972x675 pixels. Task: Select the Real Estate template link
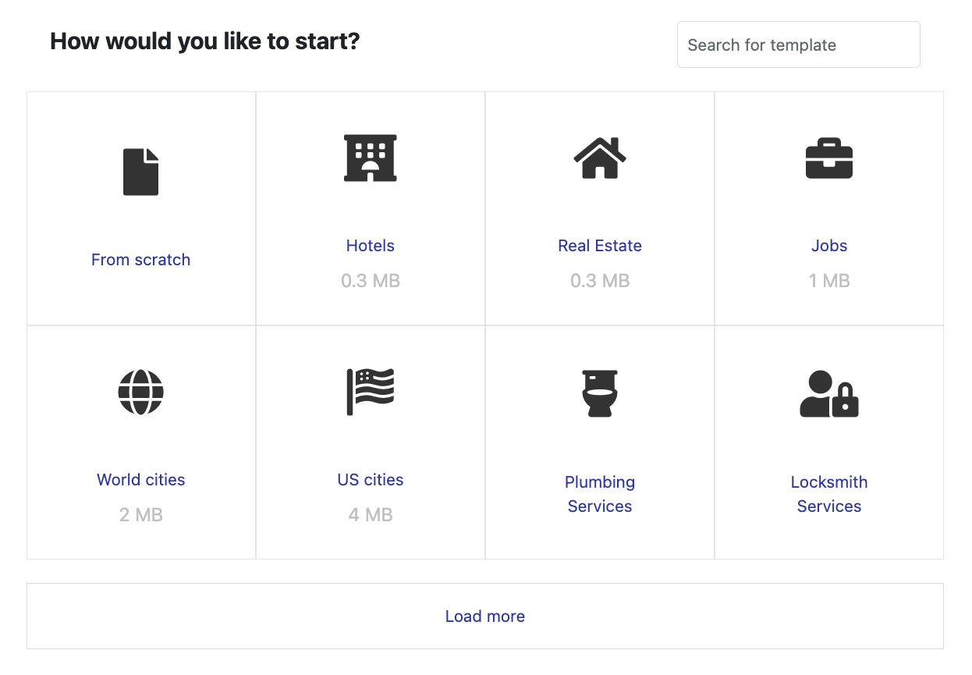600,246
